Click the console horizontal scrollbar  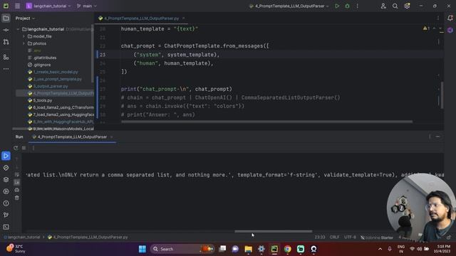[274, 231]
